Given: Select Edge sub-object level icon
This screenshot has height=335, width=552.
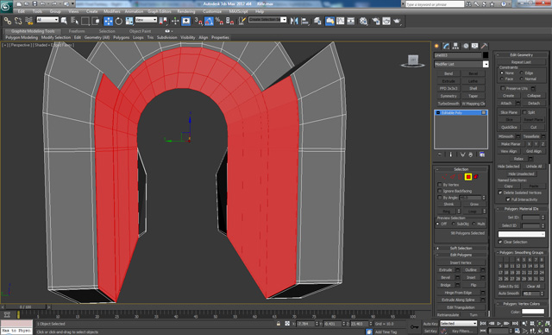Looking at the screenshot, I should (452, 177).
